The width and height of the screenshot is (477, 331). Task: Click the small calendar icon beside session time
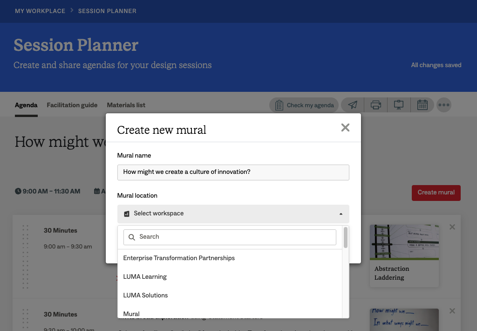[97, 191]
